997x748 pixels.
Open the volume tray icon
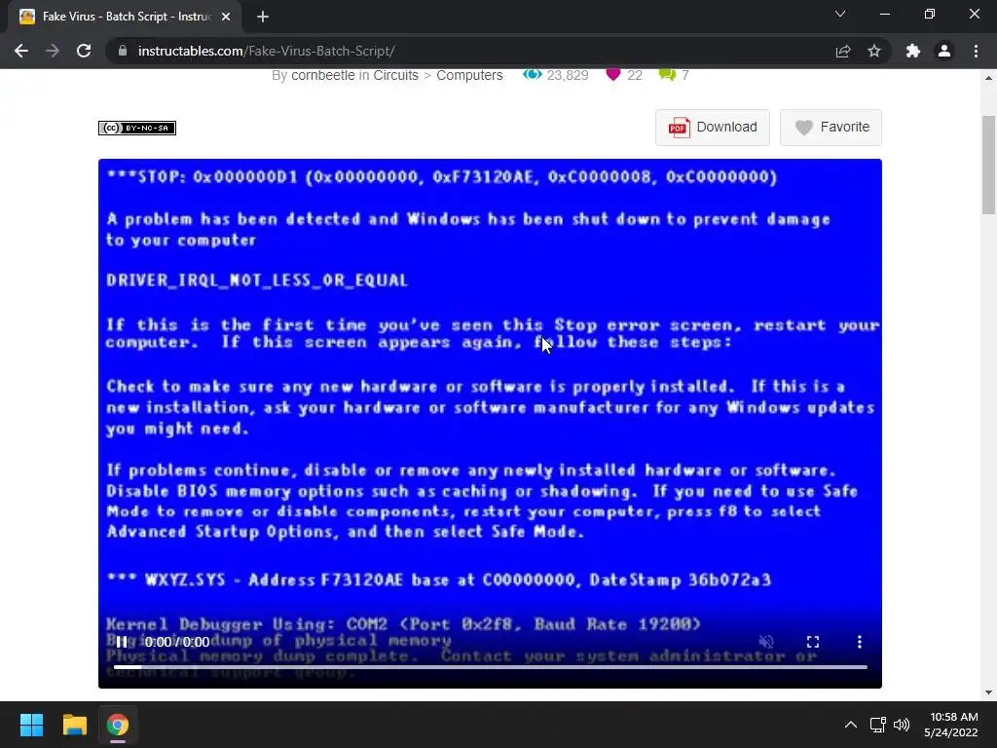[x=901, y=725]
